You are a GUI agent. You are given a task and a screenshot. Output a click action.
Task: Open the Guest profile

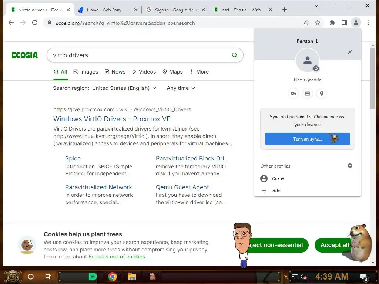pos(307,179)
